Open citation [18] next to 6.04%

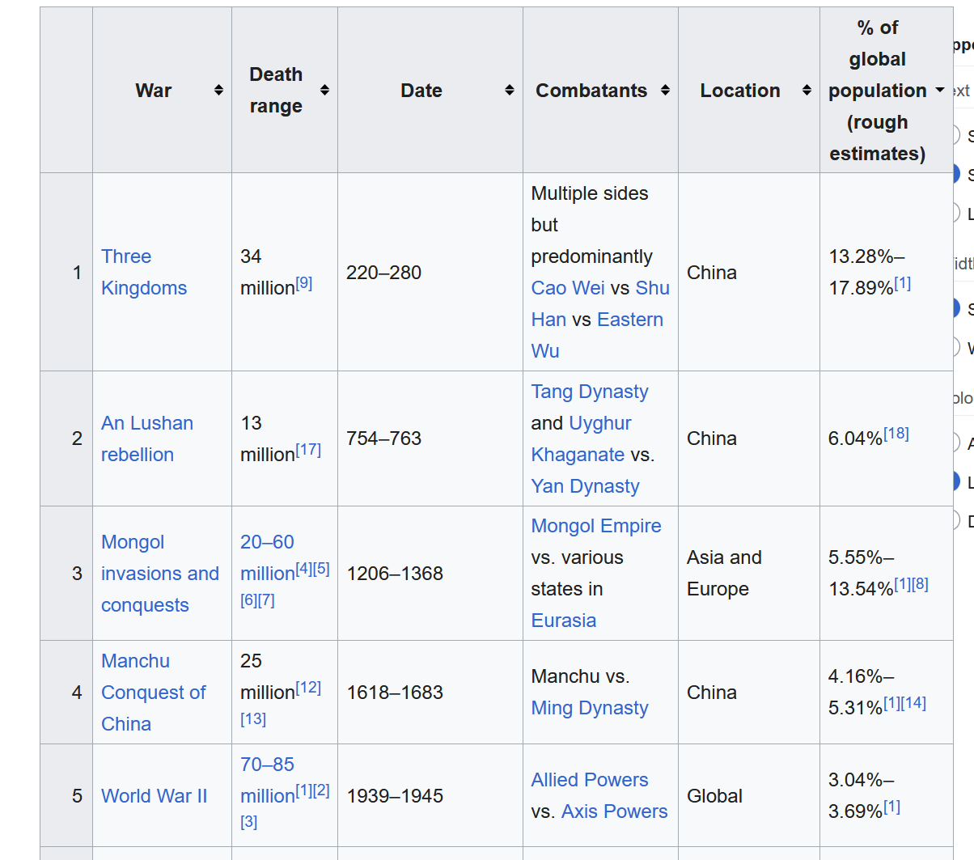(x=896, y=434)
